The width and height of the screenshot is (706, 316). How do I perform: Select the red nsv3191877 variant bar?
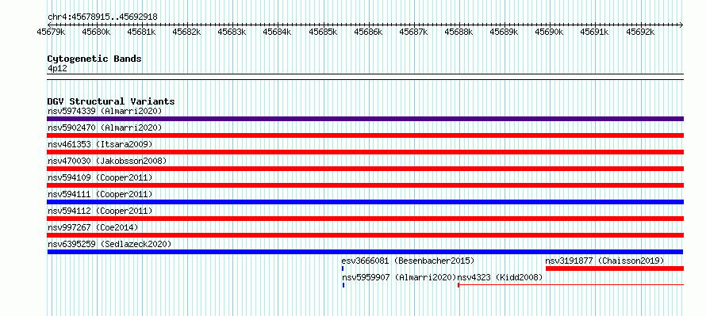click(615, 268)
